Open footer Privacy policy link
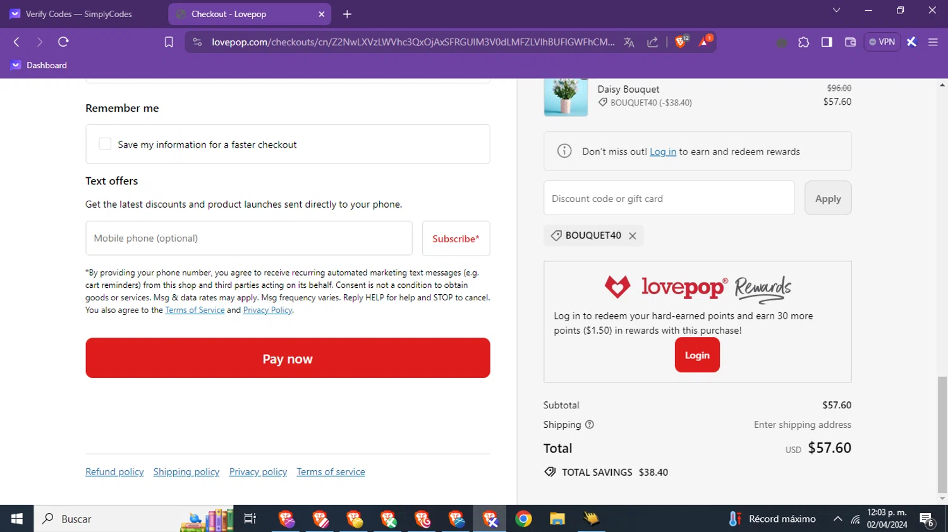948x532 pixels. (x=258, y=471)
